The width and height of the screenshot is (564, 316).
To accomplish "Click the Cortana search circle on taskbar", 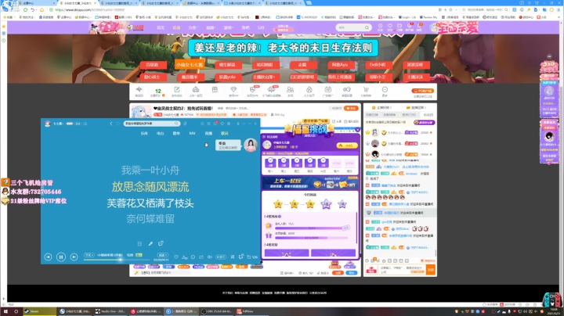I will click(16, 311).
